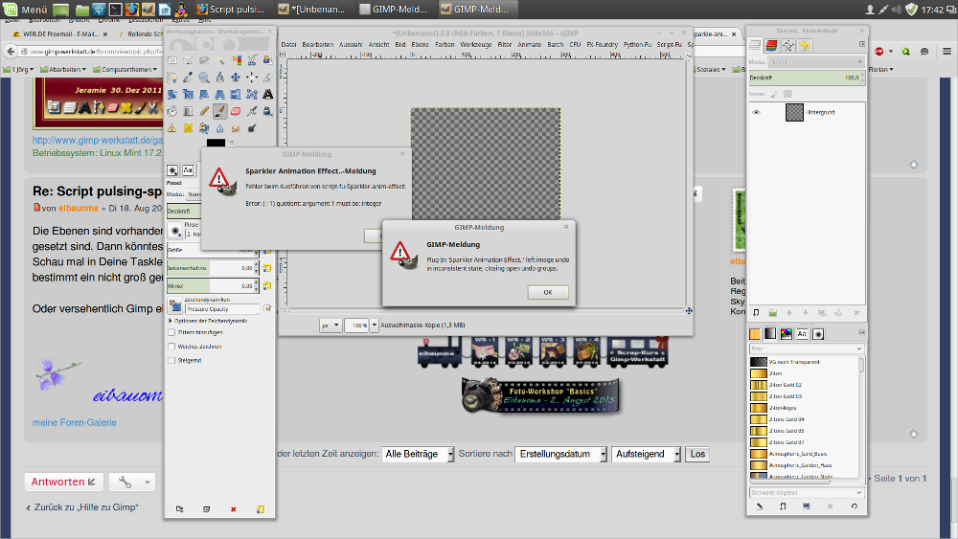Enable the 'Zittern hinzufügen' checkbox
This screenshot has height=539, width=958.
click(171, 333)
